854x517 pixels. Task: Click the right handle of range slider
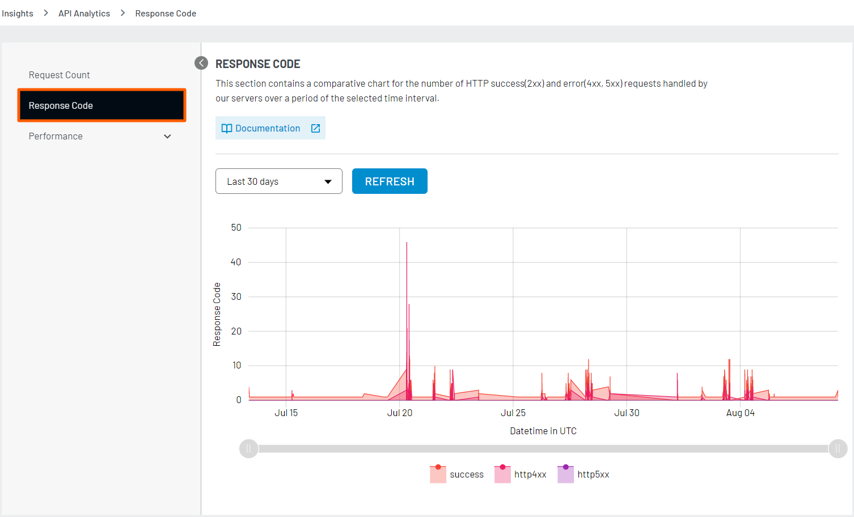[x=838, y=448]
